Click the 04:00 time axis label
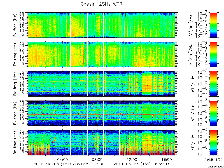The width and height of the screenshot is (224, 168). pos(63,159)
